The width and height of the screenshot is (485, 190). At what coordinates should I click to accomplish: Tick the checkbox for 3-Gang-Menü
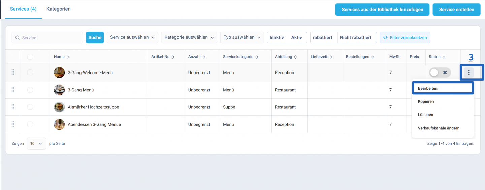[x=30, y=90]
